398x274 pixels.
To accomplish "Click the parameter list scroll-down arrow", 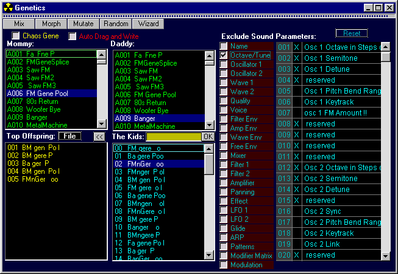I will pyautogui.click(x=385, y=256).
